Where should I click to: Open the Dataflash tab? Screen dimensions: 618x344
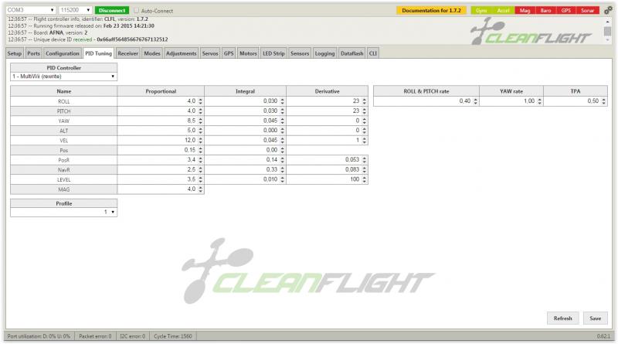tap(352, 53)
